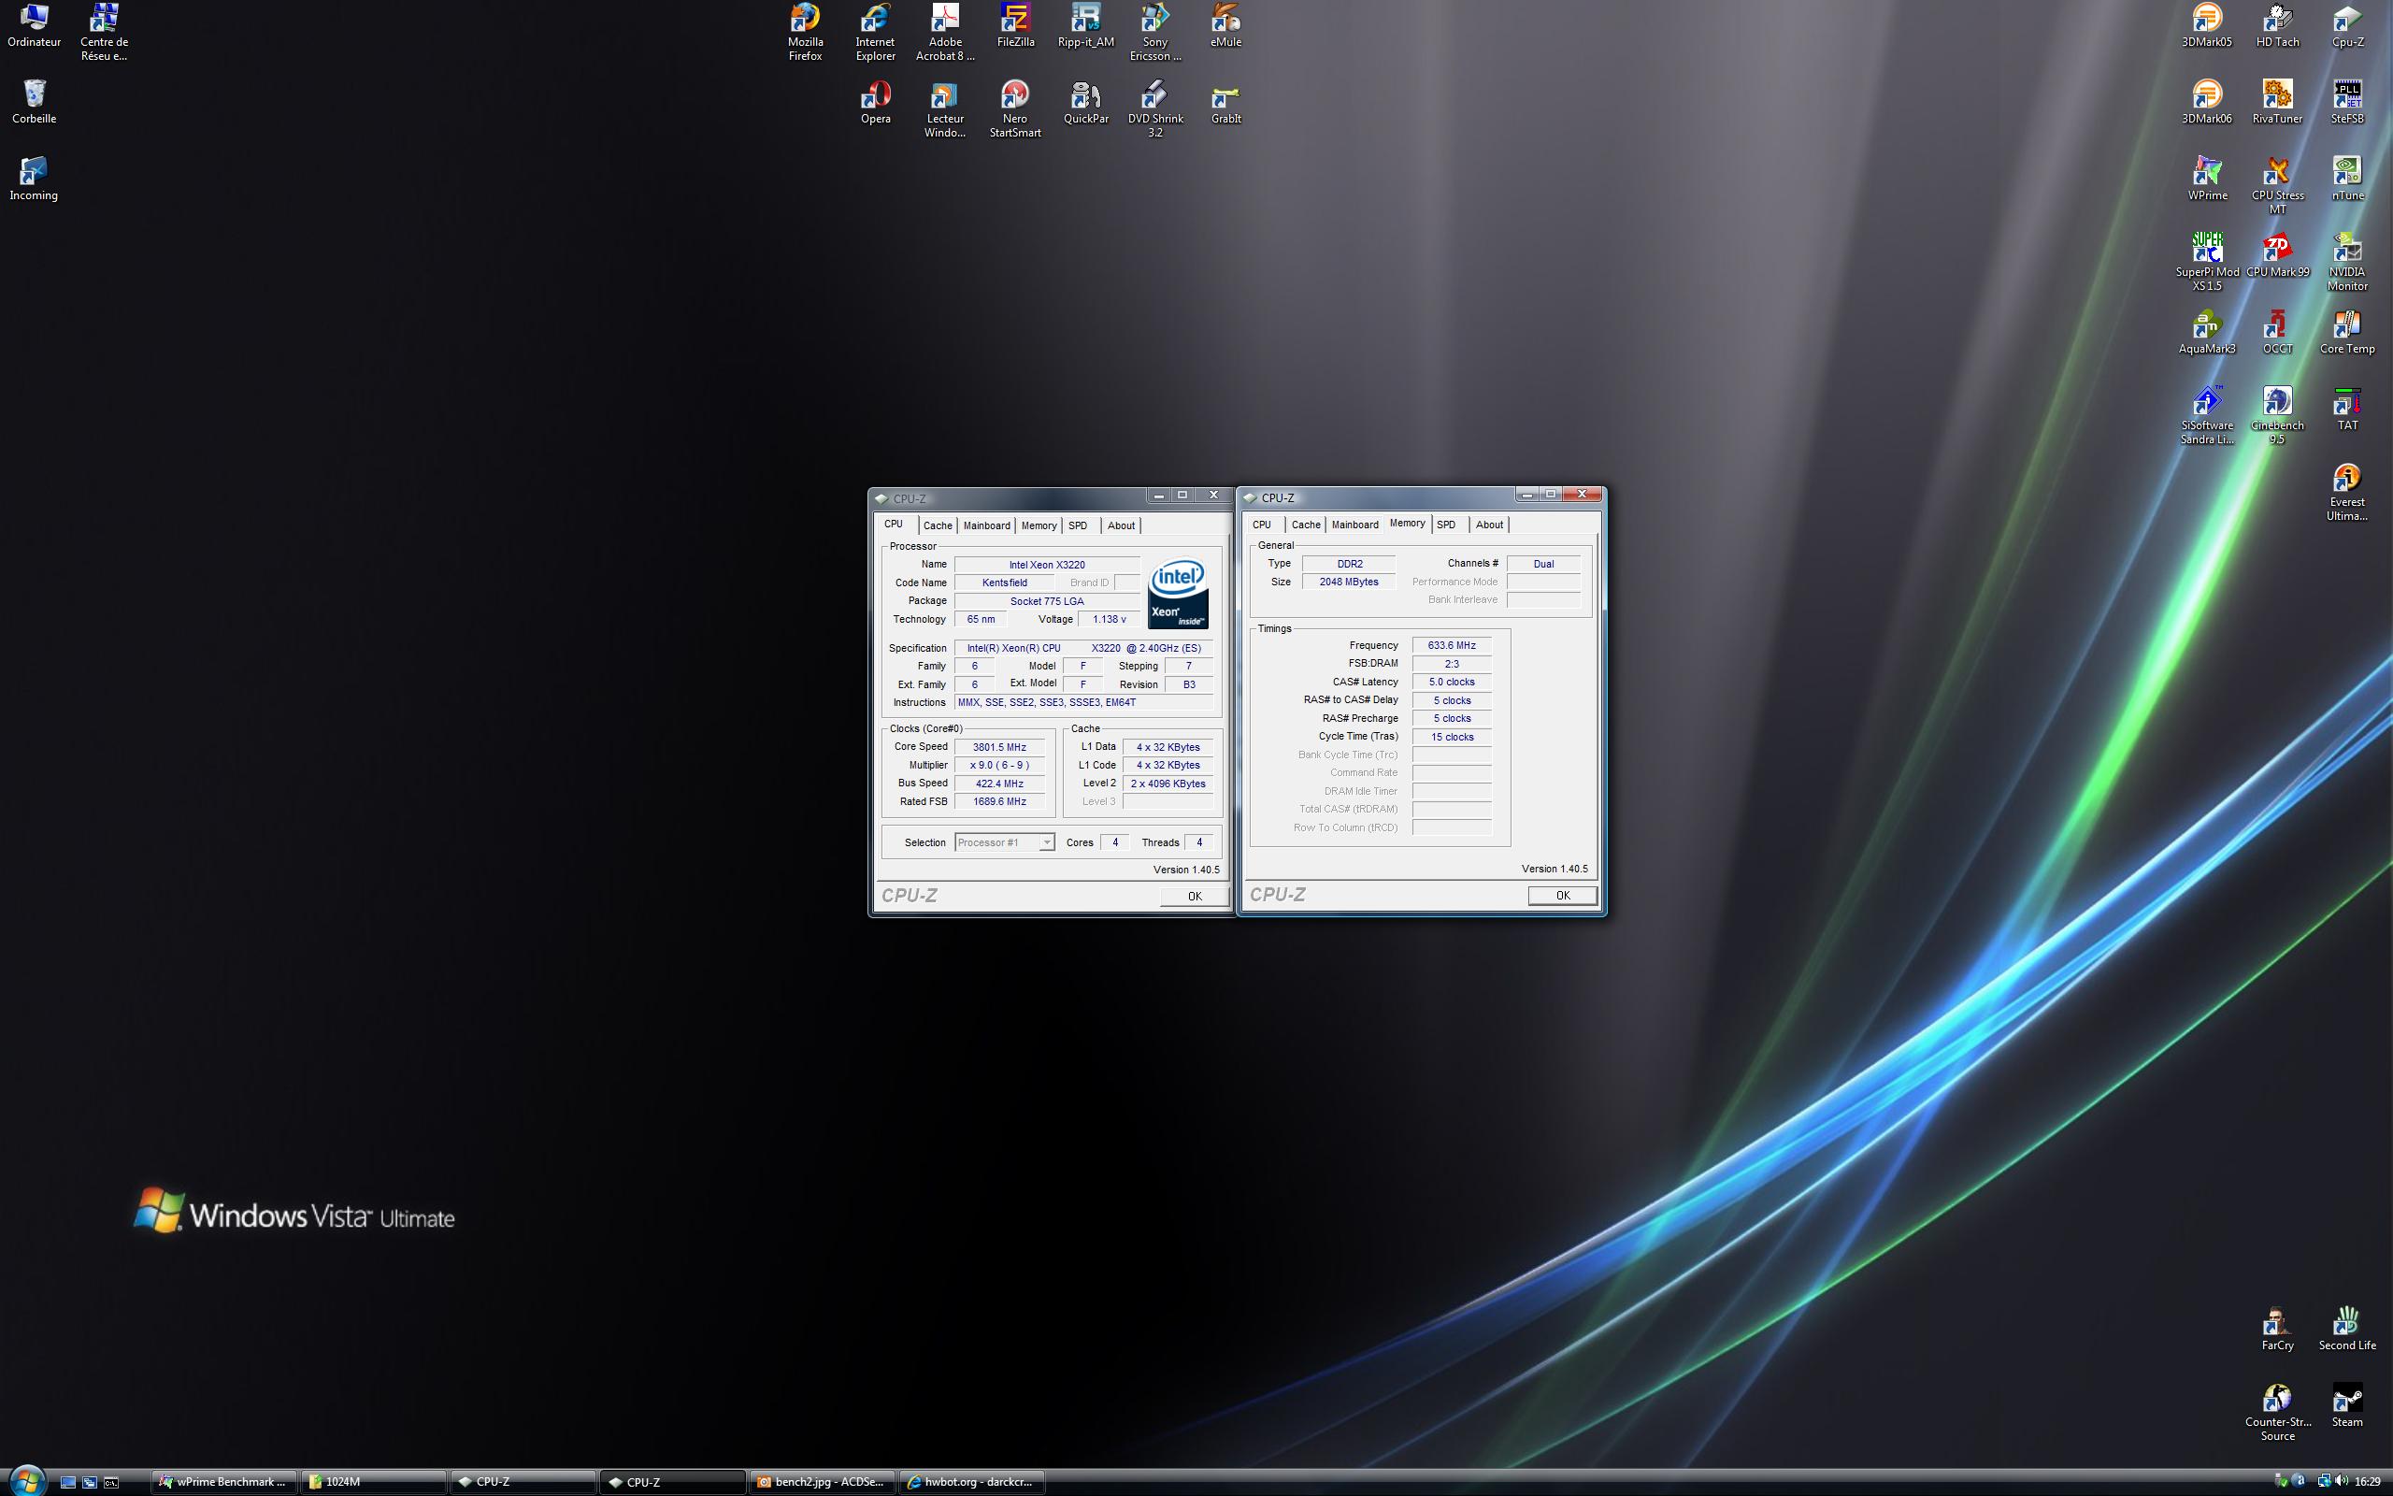The height and width of the screenshot is (1496, 2393).
Task: Select the FileZilla desktop icon
Action: coord(1015,26)
